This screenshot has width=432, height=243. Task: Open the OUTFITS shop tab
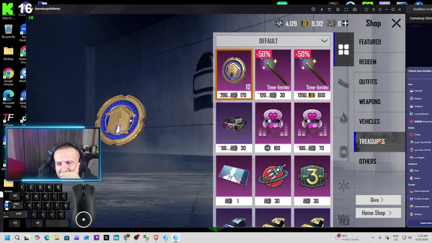[x=379, y=82]
